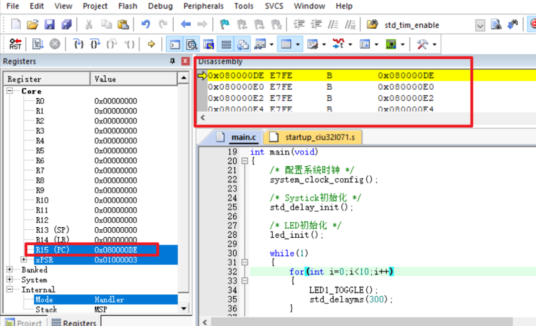
Task: Select the R15 (PC) register row
Action: tap(106, 250)
